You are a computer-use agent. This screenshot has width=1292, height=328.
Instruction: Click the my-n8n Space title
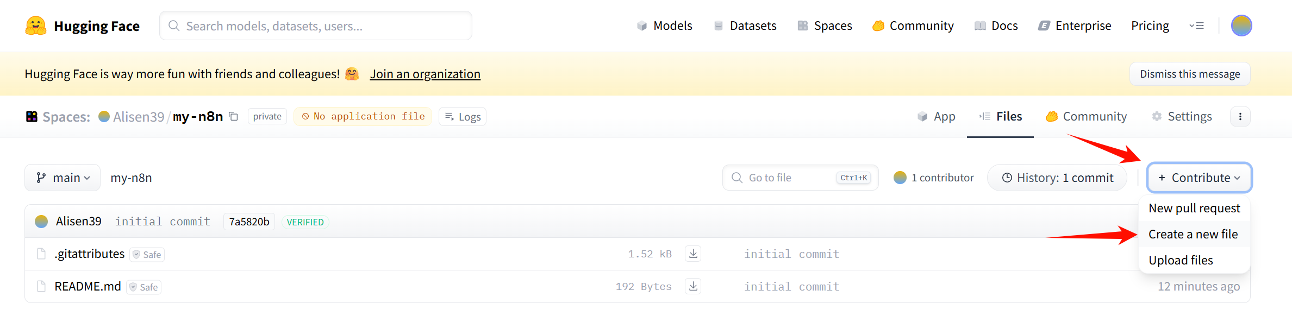198,117
